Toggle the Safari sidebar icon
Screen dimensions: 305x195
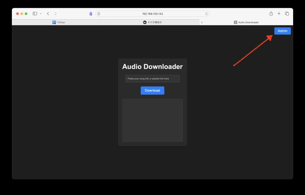point(35,14)
